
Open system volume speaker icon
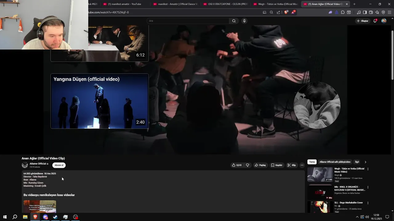(367, 217)
